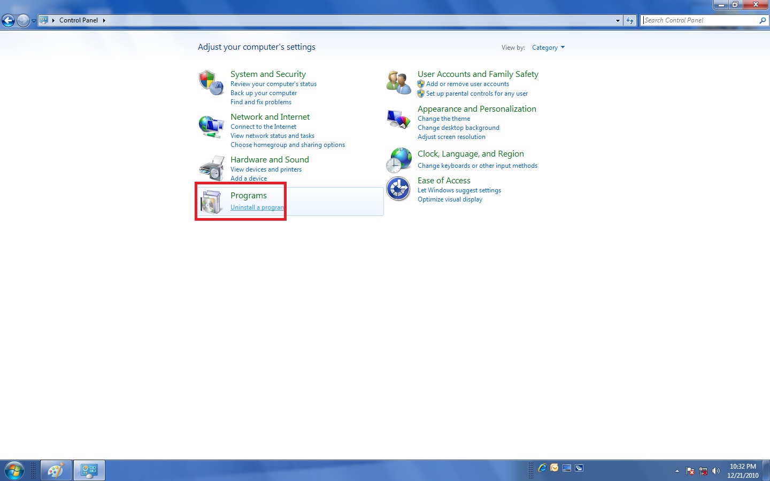
Task: Open recent pages dropdown next to Forward
Action: click(34, 20)
